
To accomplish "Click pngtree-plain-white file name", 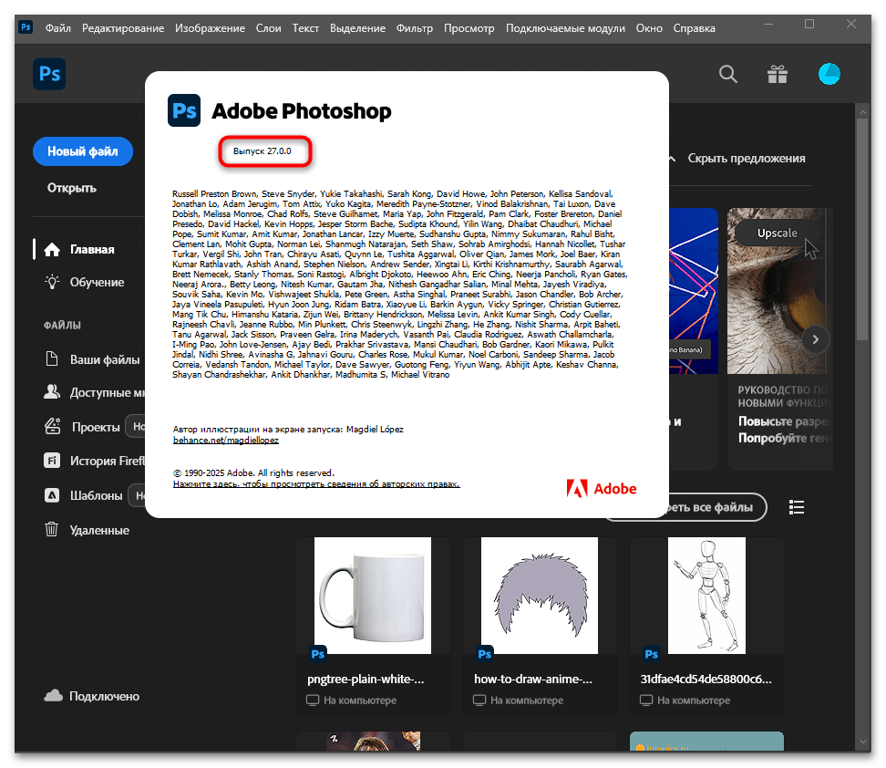I will pyautogui.click(x=366, y=680).
